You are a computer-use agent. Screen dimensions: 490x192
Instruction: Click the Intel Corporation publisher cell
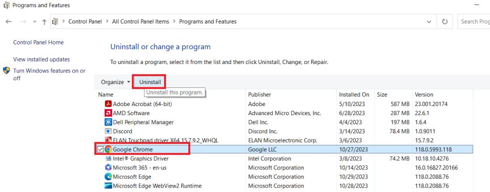tap(269, 159)
